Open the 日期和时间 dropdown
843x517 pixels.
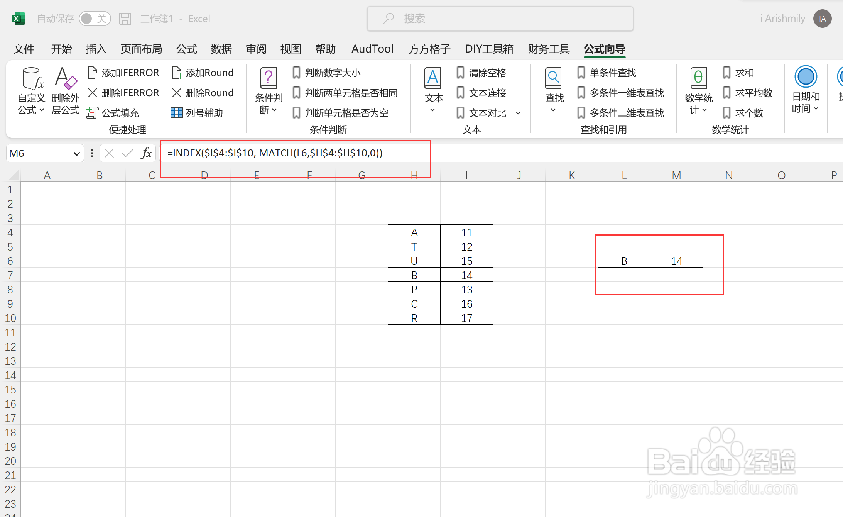coord(806,90)
